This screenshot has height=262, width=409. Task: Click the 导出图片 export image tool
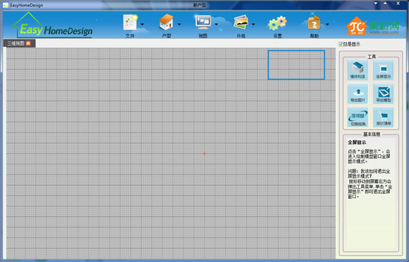(357, 93)
